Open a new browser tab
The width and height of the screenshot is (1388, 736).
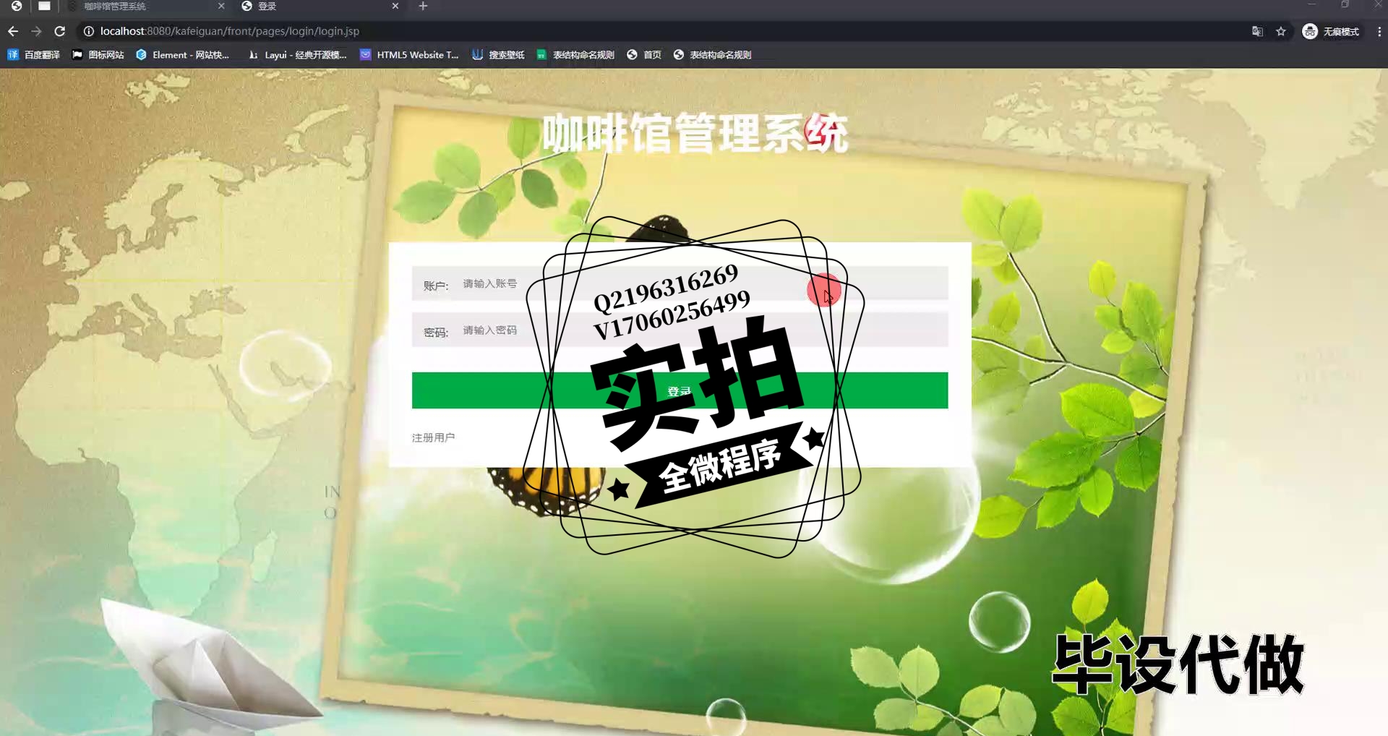(x=424, y=6)
